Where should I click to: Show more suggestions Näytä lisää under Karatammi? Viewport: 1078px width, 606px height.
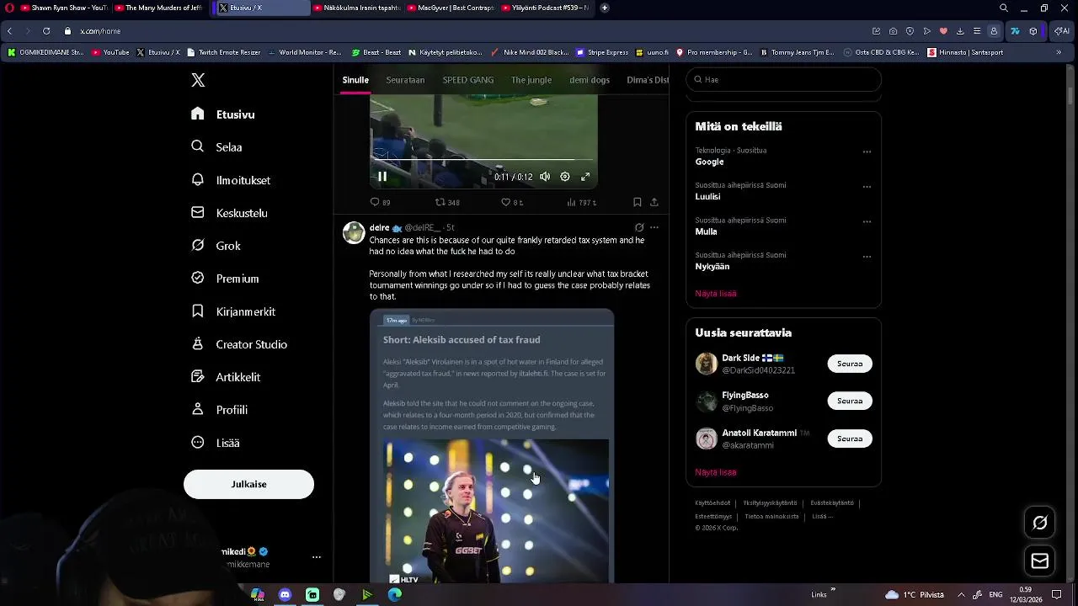pyautogui.click(x=716, y=472)
